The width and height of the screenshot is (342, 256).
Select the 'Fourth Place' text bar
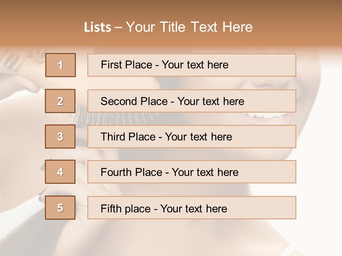(x=192, y=172)
